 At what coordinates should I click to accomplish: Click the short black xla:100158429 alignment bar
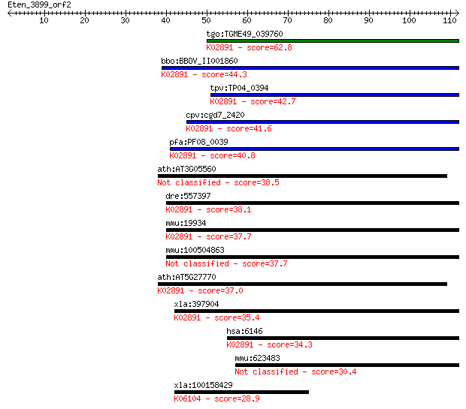pyautogui.click(x=241, y=392)
